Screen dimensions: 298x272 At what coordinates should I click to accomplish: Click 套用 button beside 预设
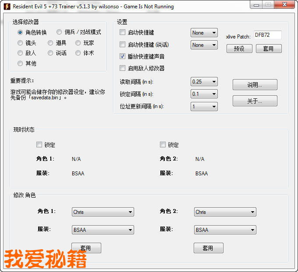[268, 49]
